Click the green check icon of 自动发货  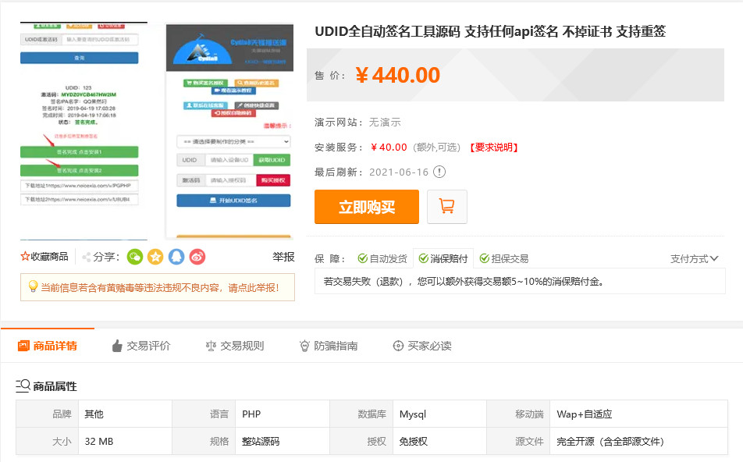(x=362, y=258)
